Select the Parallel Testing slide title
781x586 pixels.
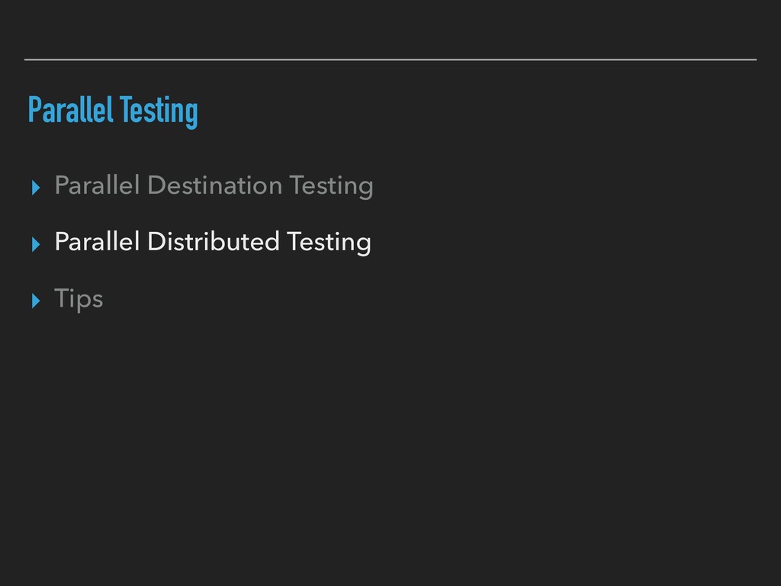click(x=113, y=111)
